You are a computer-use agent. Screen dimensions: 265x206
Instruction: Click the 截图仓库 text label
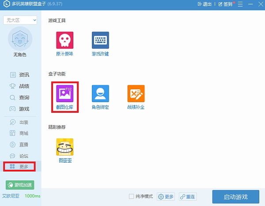click(x=65, y=107)
